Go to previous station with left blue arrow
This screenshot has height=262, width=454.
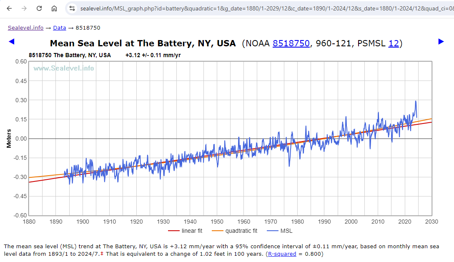point(11,41)
